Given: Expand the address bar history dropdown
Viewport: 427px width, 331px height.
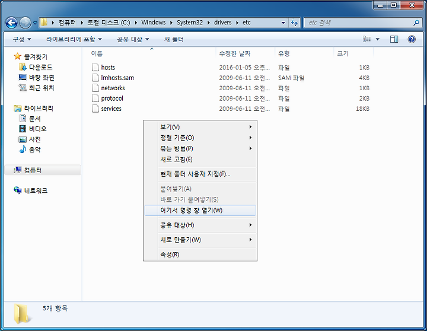Looking at the screenshot, I should (x=283, y=23).
